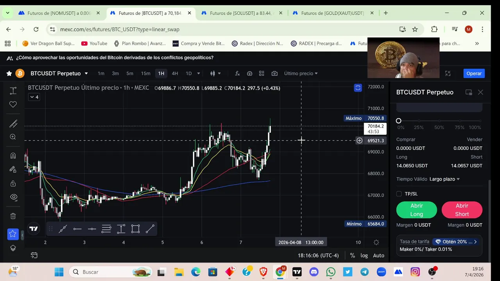The width and height of the screenshot is (500, 281).
Task: Open the chart layout grid icon
Action: 262,73
